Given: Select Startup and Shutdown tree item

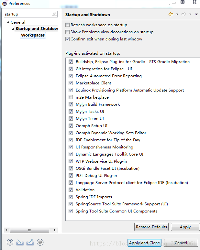Looking at the screenshot, I should point(37,29).
